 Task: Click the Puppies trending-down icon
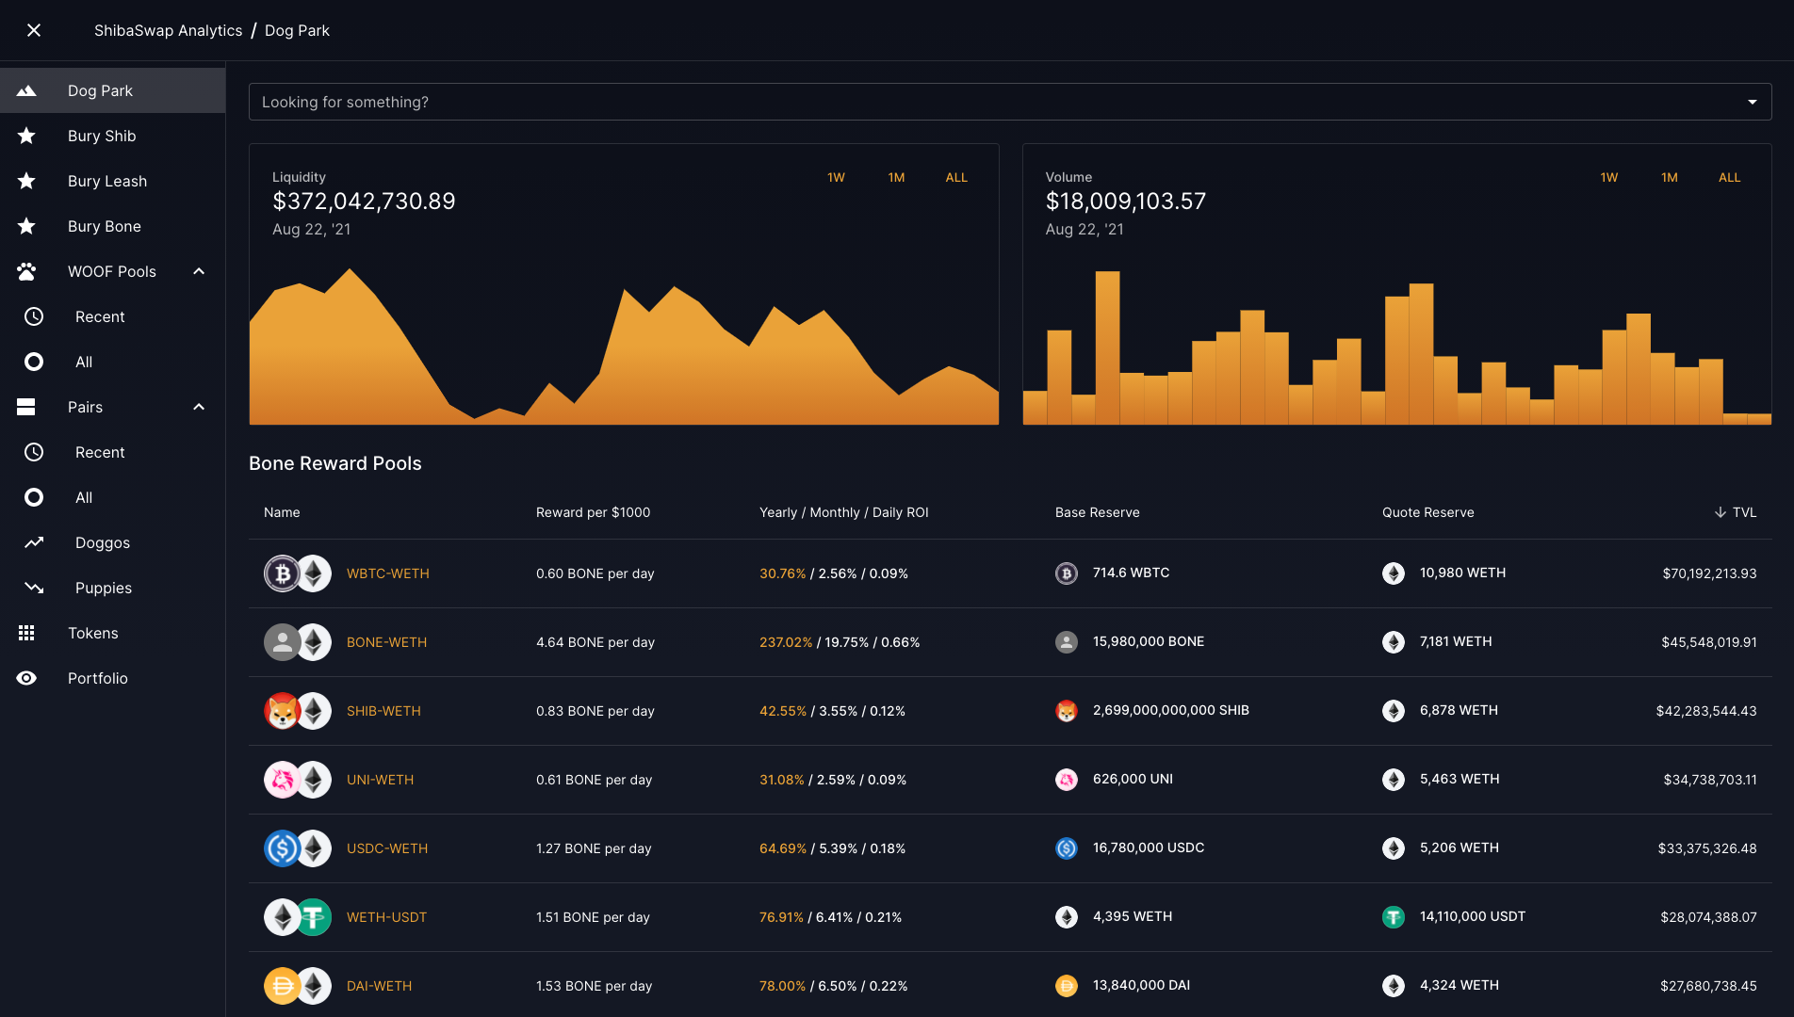point(34,588)
